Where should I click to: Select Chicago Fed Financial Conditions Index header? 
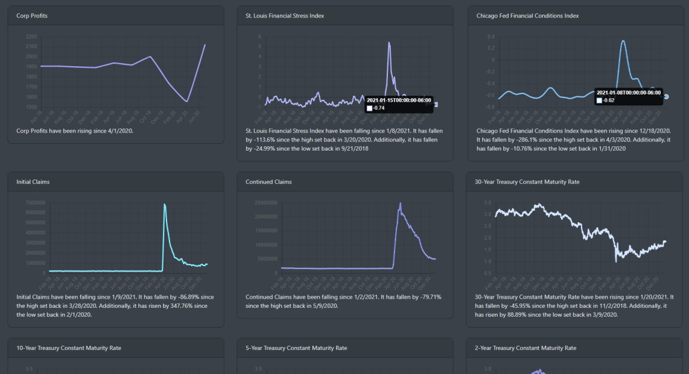[x=527, y=16]
